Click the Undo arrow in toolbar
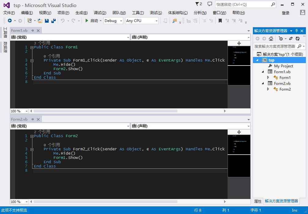This screenshot has width=308, height=214. pos(62,21)
